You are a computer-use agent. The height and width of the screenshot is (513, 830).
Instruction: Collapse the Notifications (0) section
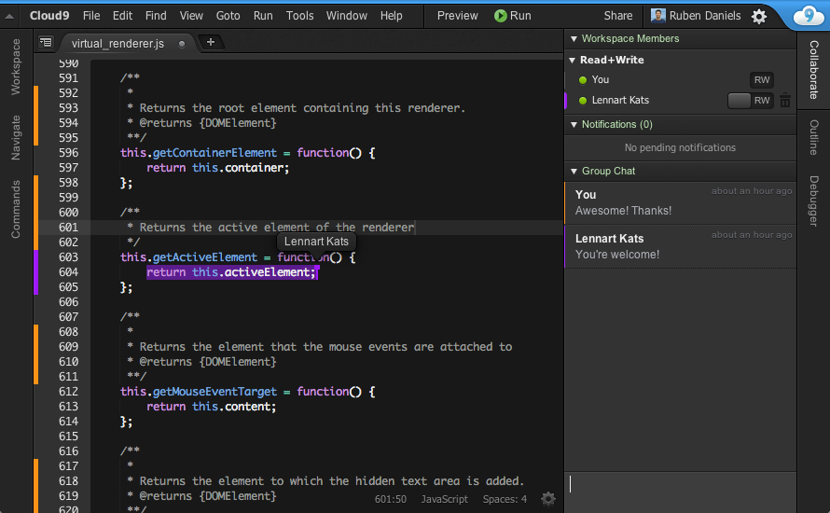pyautogui.click(x=574, y=125)
